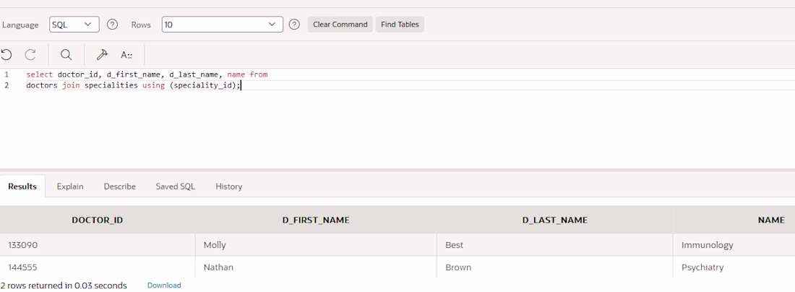
Task: Click SQL editor line 2 join clause
Action: pyautogui.click(x=134, y=85)
